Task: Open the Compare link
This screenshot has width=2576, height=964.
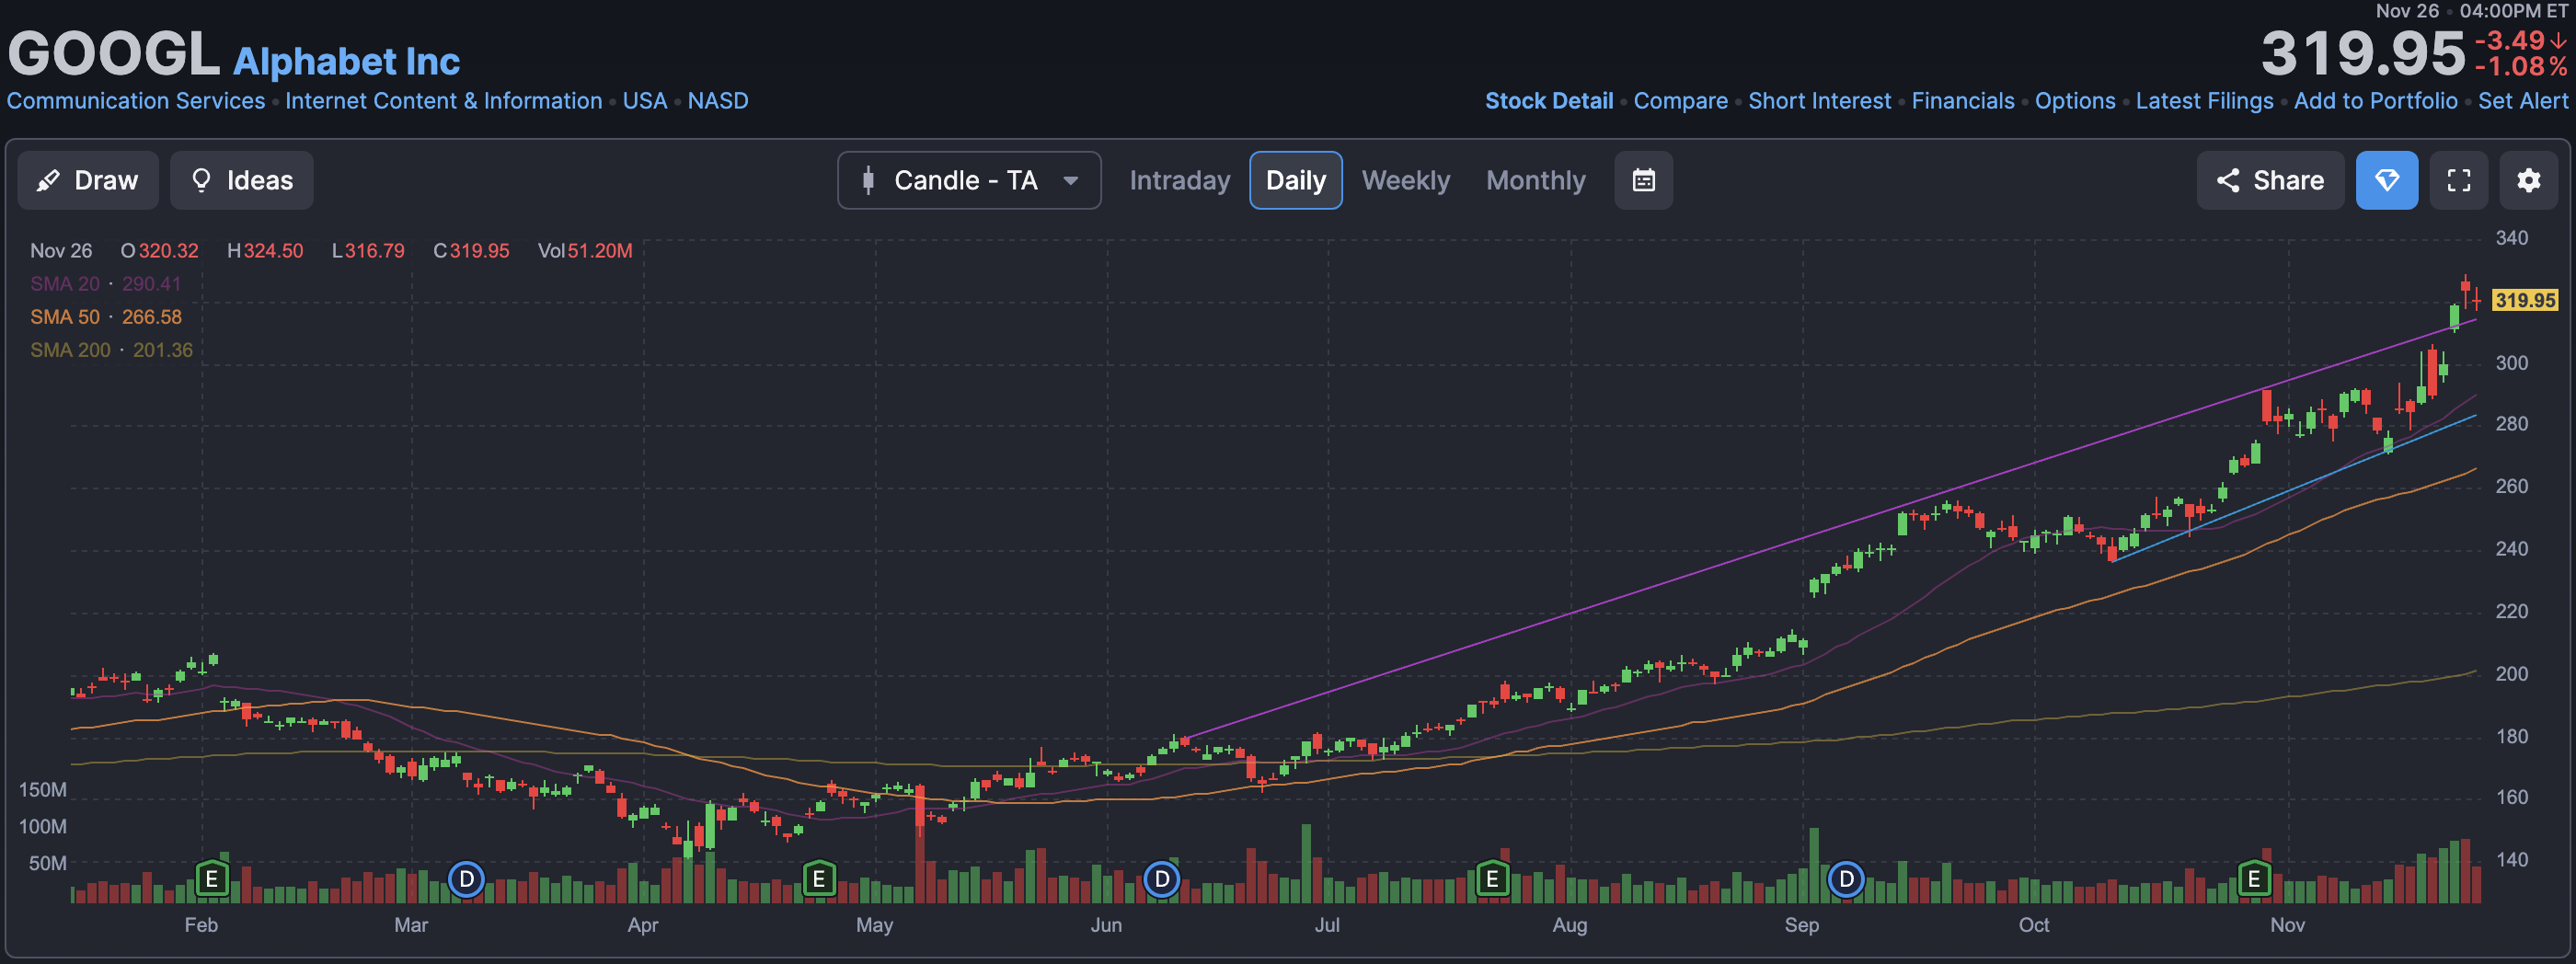Action: (x=1680, y=101)
